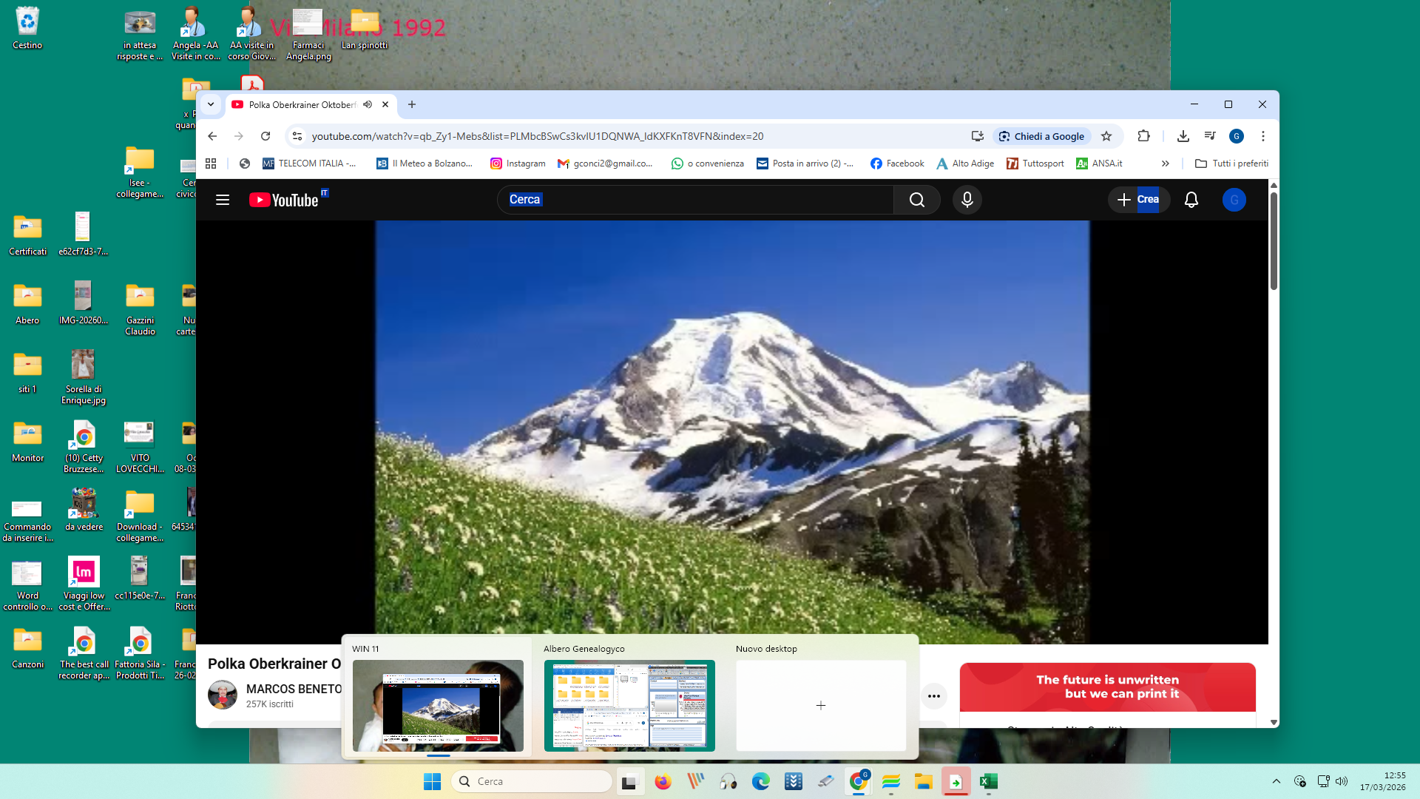Open the Chrome tab search dropdown arrow

pos(211,104)
